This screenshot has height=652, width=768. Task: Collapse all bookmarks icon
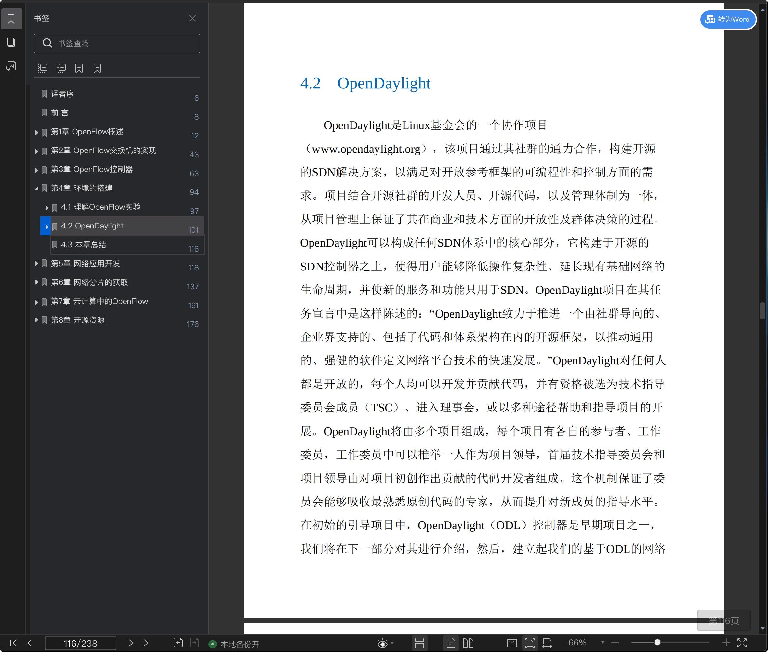point(61,68)
